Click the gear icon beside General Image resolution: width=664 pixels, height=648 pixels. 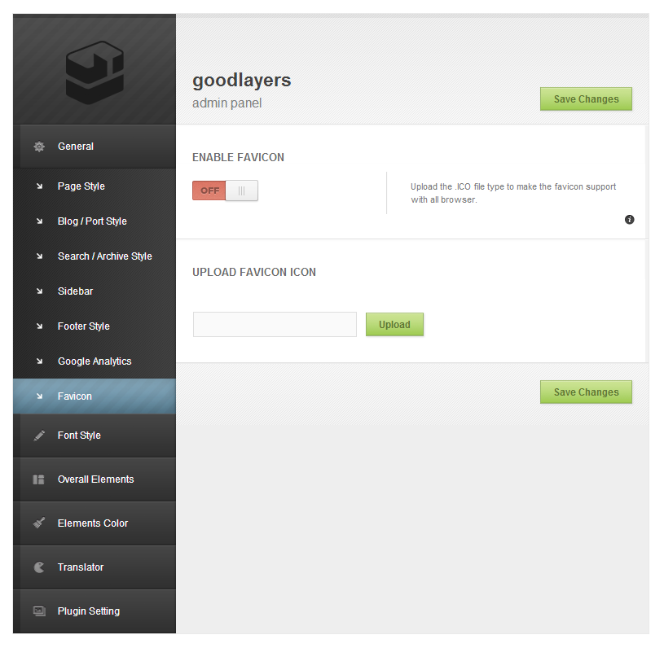click(39, 147)
